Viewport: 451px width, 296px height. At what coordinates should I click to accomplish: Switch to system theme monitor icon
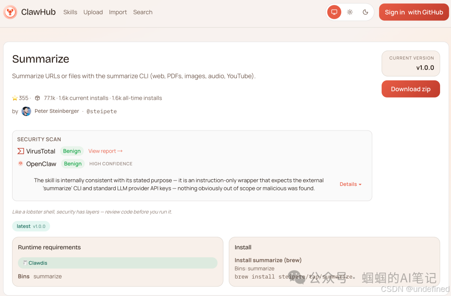pos(334,12)
